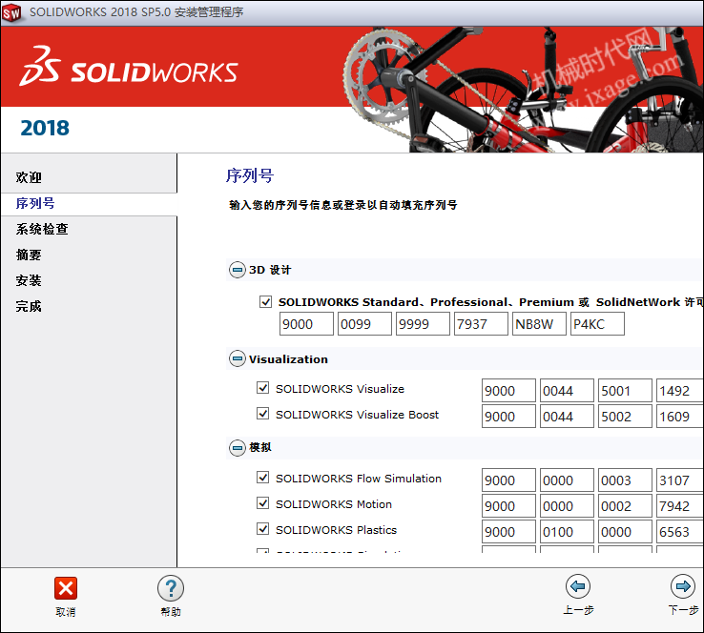
Task: Click the SOLIDWORKS Visualize label text
Action: [x=340, y=389]
